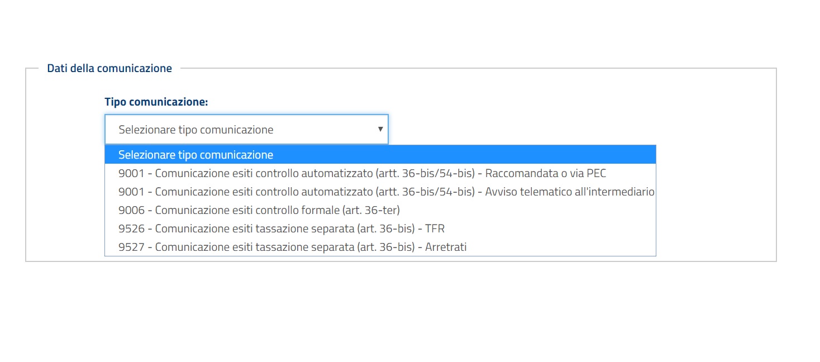Click the code 9526 list entry

click(380, 228)
